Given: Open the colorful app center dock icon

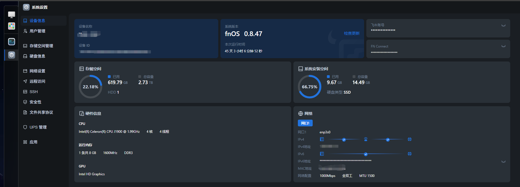Looking at the screenshot, I should click(x=11, y=26).
